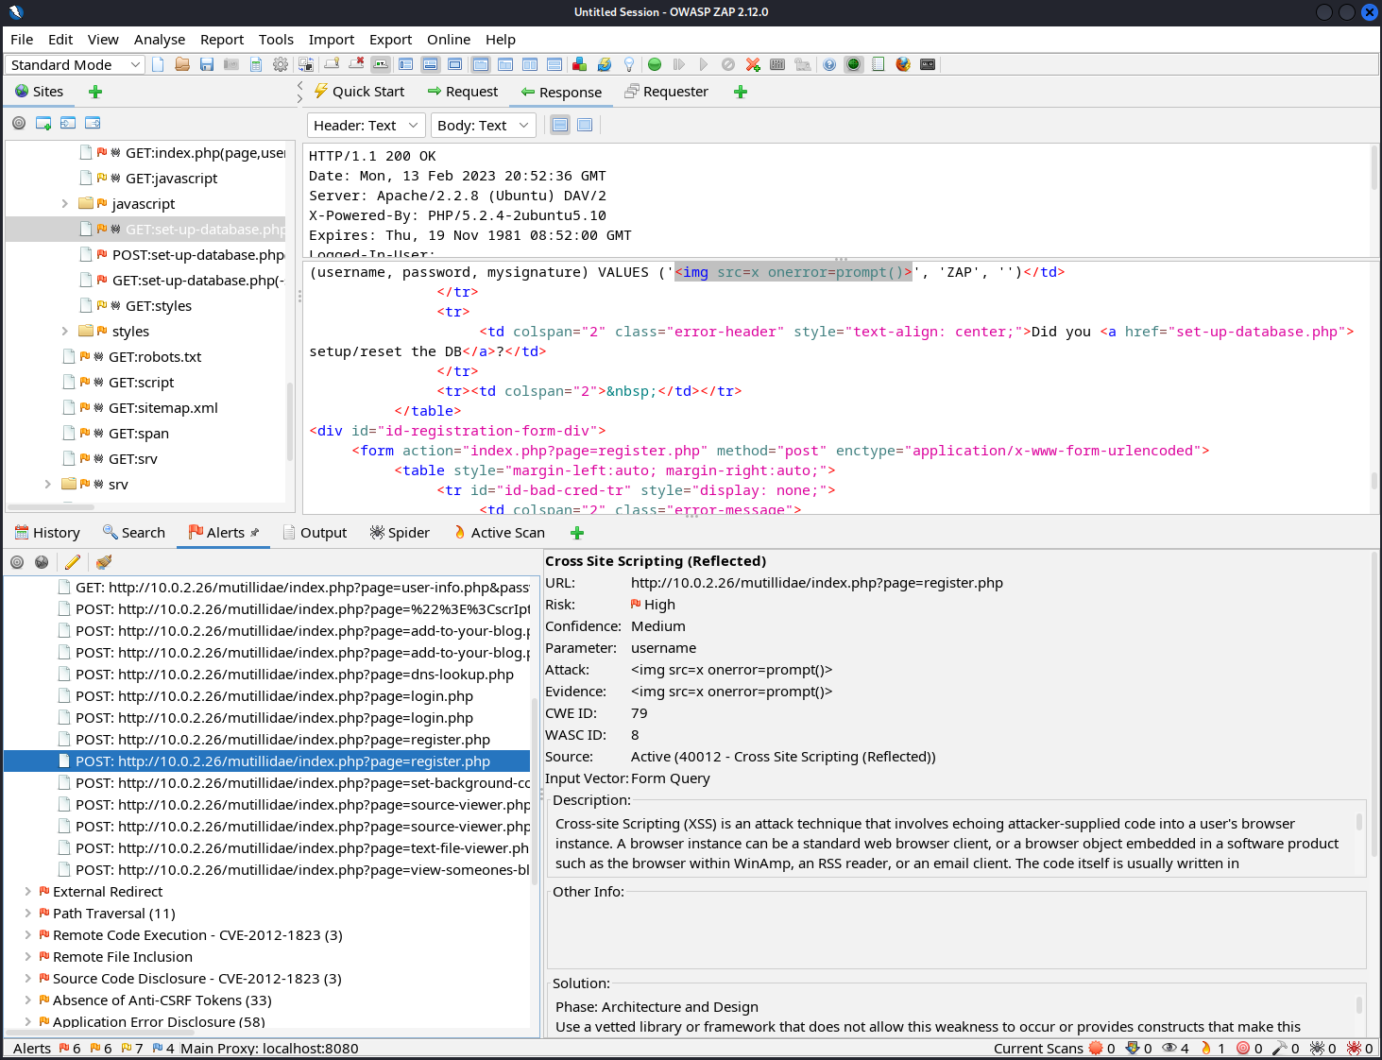Expand Remote File Inclusion alert group
The height and width of the screenshot is (1060, 1382).
(27, 956)
